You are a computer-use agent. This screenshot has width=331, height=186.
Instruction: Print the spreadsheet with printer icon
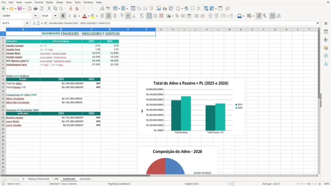pyautogui.click(x=36, y=8)
